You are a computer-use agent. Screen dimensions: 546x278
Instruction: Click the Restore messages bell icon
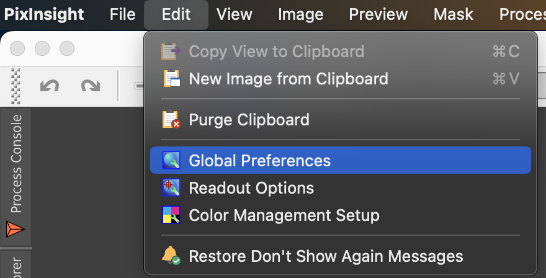(x=171, y=256)
